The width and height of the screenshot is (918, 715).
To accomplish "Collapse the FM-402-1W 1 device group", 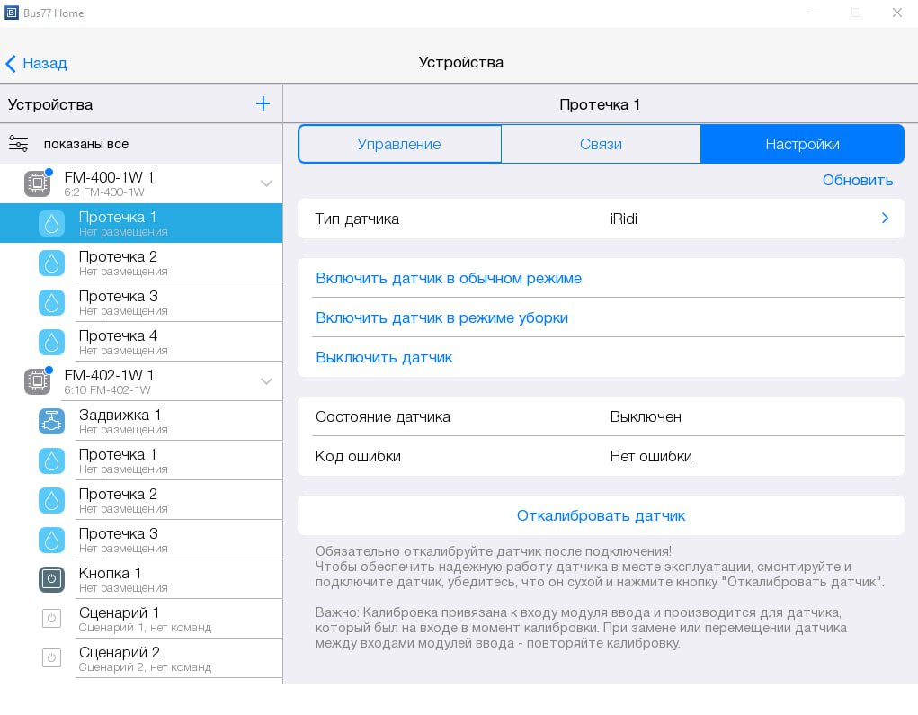I will [266, 381].
